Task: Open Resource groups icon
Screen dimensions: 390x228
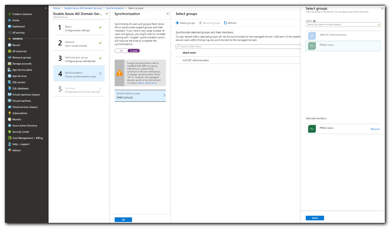Action: pos(9,57)
